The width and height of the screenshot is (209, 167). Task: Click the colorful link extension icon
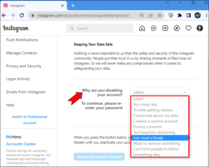point(171,16)
